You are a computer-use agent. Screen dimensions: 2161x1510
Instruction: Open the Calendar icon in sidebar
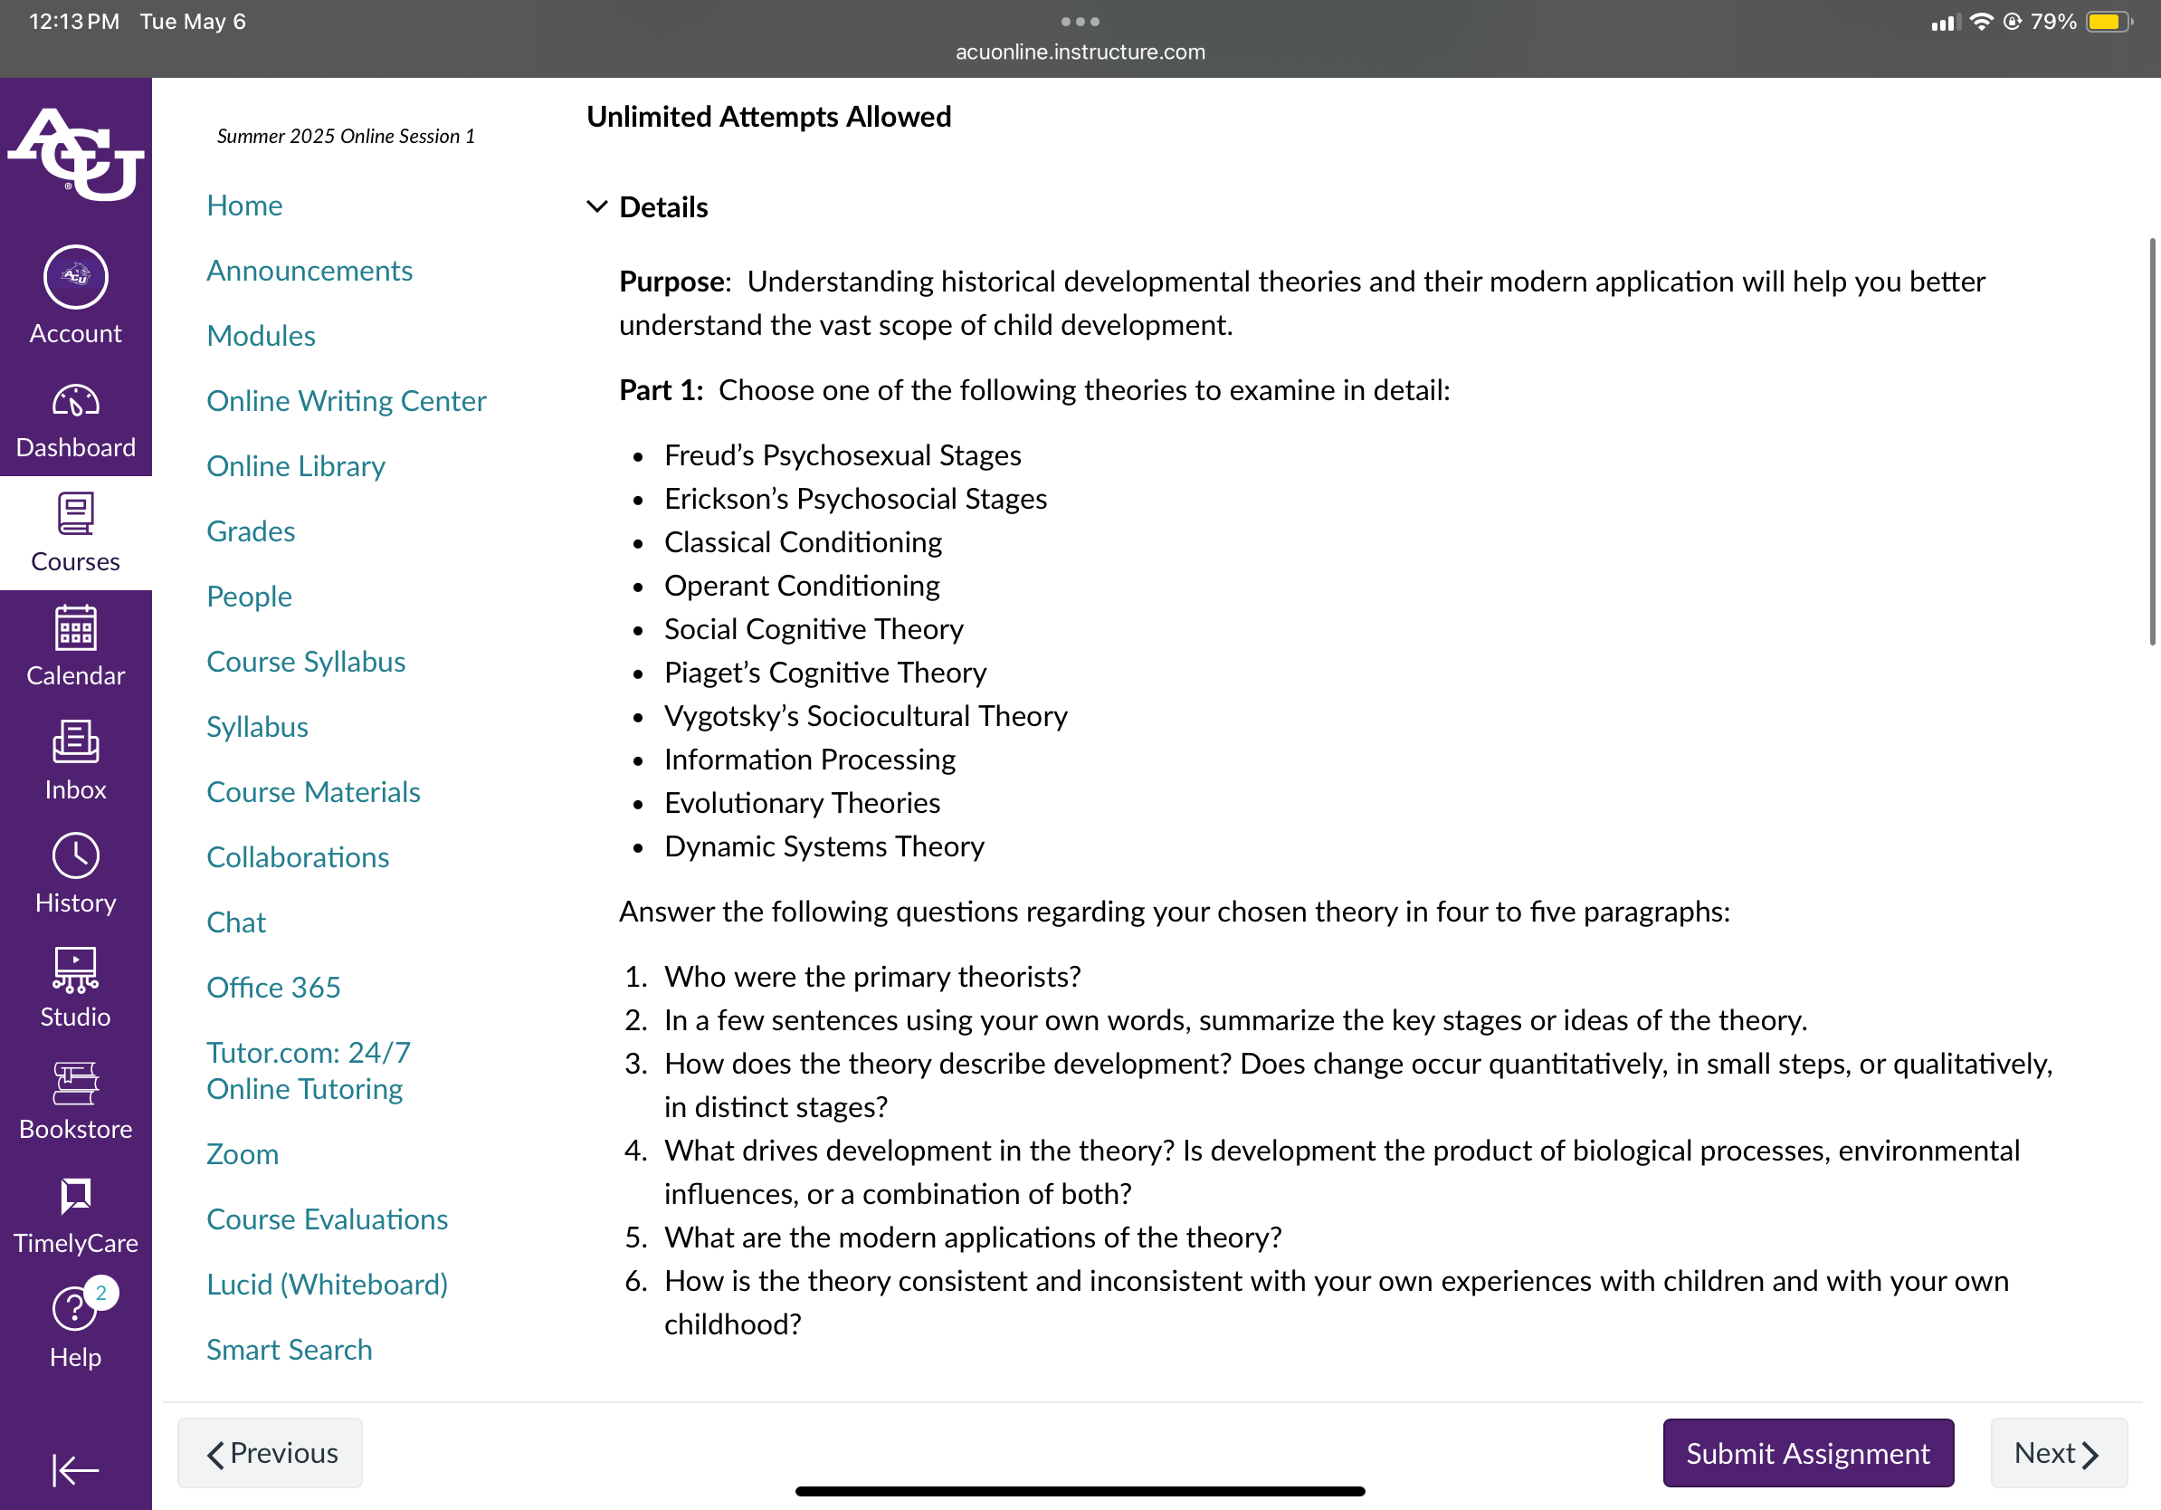pyautogui.click(x=75, y=627)
